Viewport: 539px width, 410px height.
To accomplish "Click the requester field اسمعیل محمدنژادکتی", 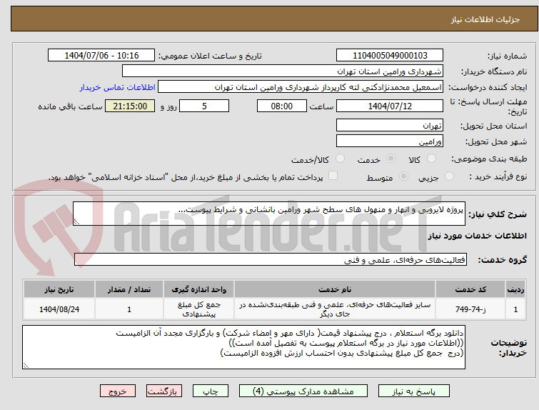I will point(301,87).
